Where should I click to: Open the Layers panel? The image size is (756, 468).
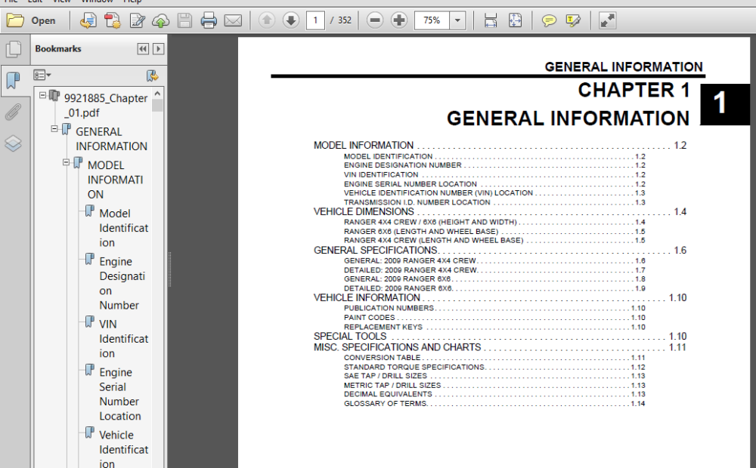pyautogui.click(x=14, y=143)
